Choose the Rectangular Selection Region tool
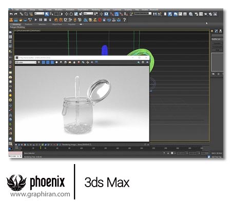 56,14
